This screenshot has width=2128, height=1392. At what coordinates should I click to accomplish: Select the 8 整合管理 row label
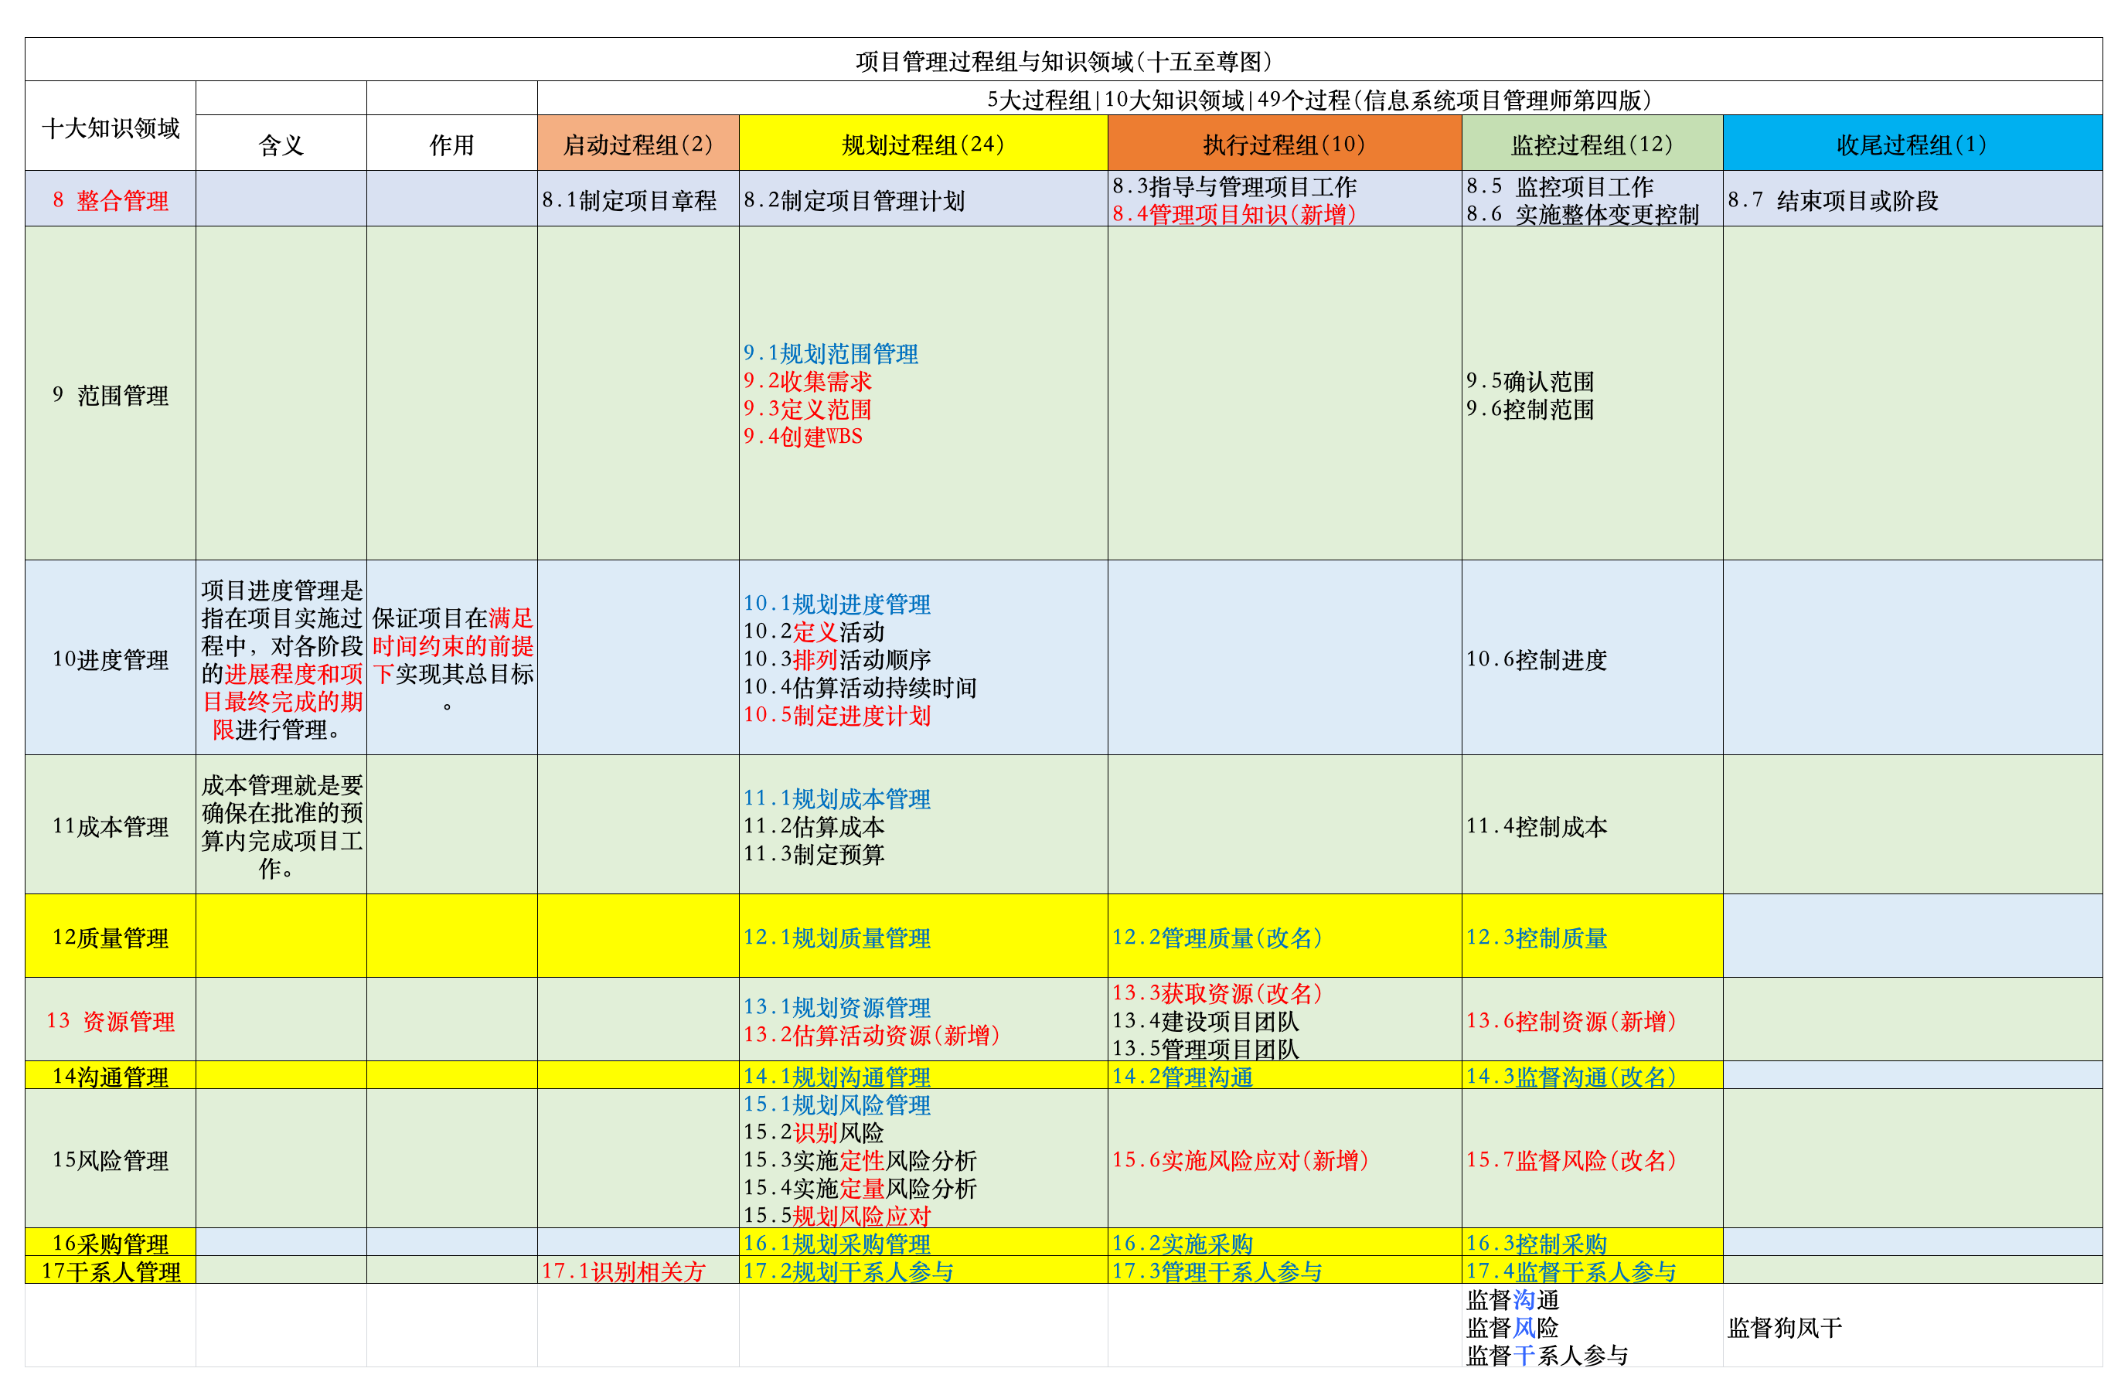(x=111, y=199)
